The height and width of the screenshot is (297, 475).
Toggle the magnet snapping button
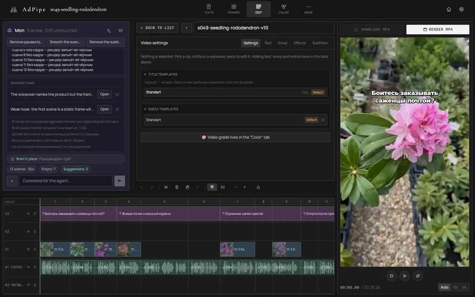tap(212, 187)
